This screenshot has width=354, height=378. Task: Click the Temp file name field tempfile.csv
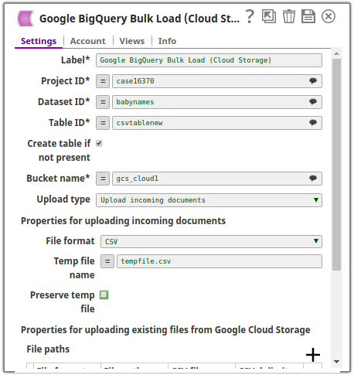coord(220,261)
